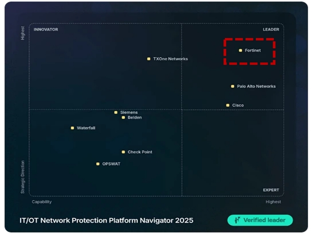Click the Waterfall yellow marker
The width and height of the screenshot is (312, 234).
73,128
